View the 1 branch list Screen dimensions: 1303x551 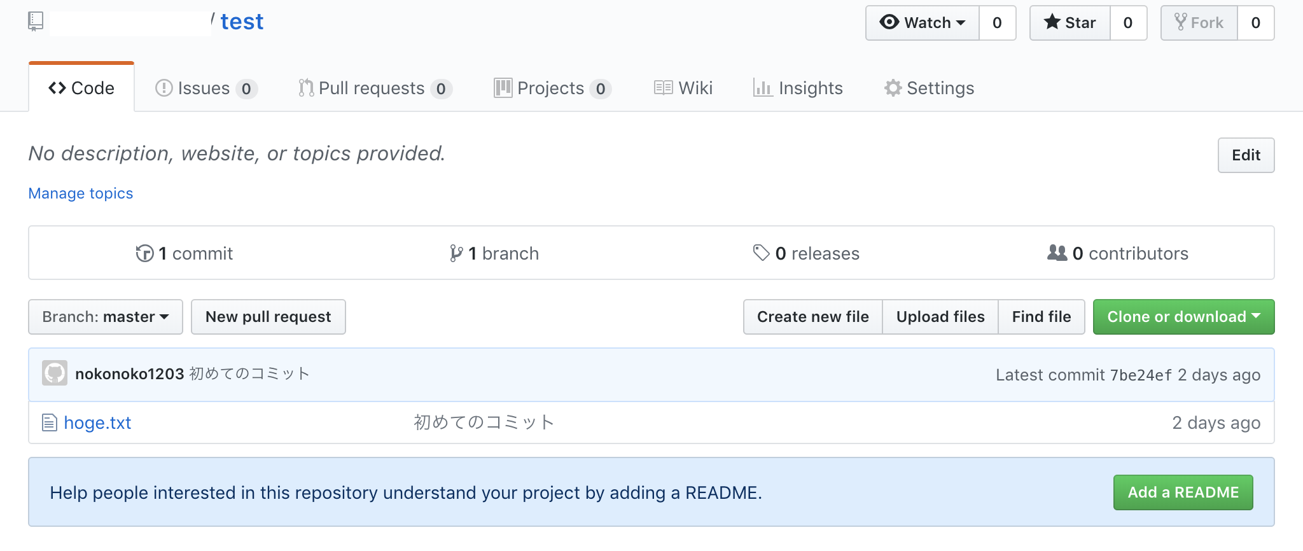(494, 253)
